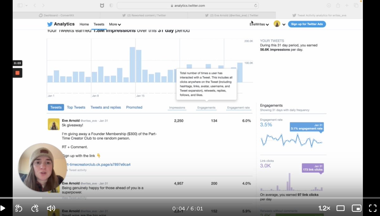380x216 pixels.
Task: Show Safari tab overview icon
Action: 356,5
